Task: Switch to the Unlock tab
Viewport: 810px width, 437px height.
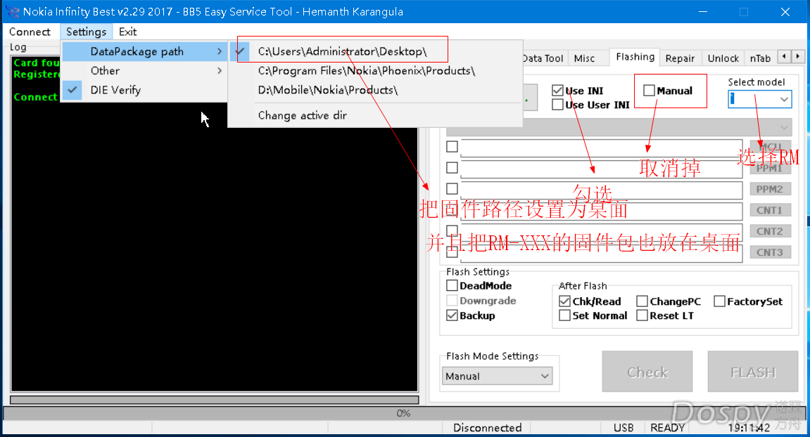Action: click(x=723, y=58)
